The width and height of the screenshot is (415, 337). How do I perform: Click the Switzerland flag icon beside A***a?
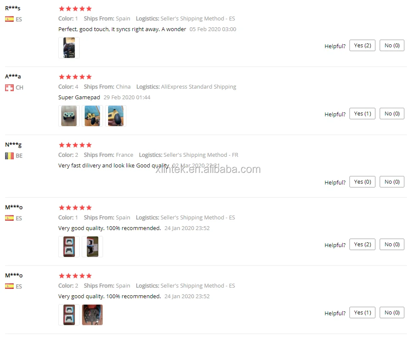pos(9,87)
